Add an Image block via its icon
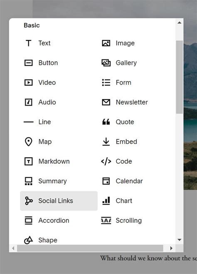This screenshot has width=197, height=274. pyautogui.click(x=106, y=43)
